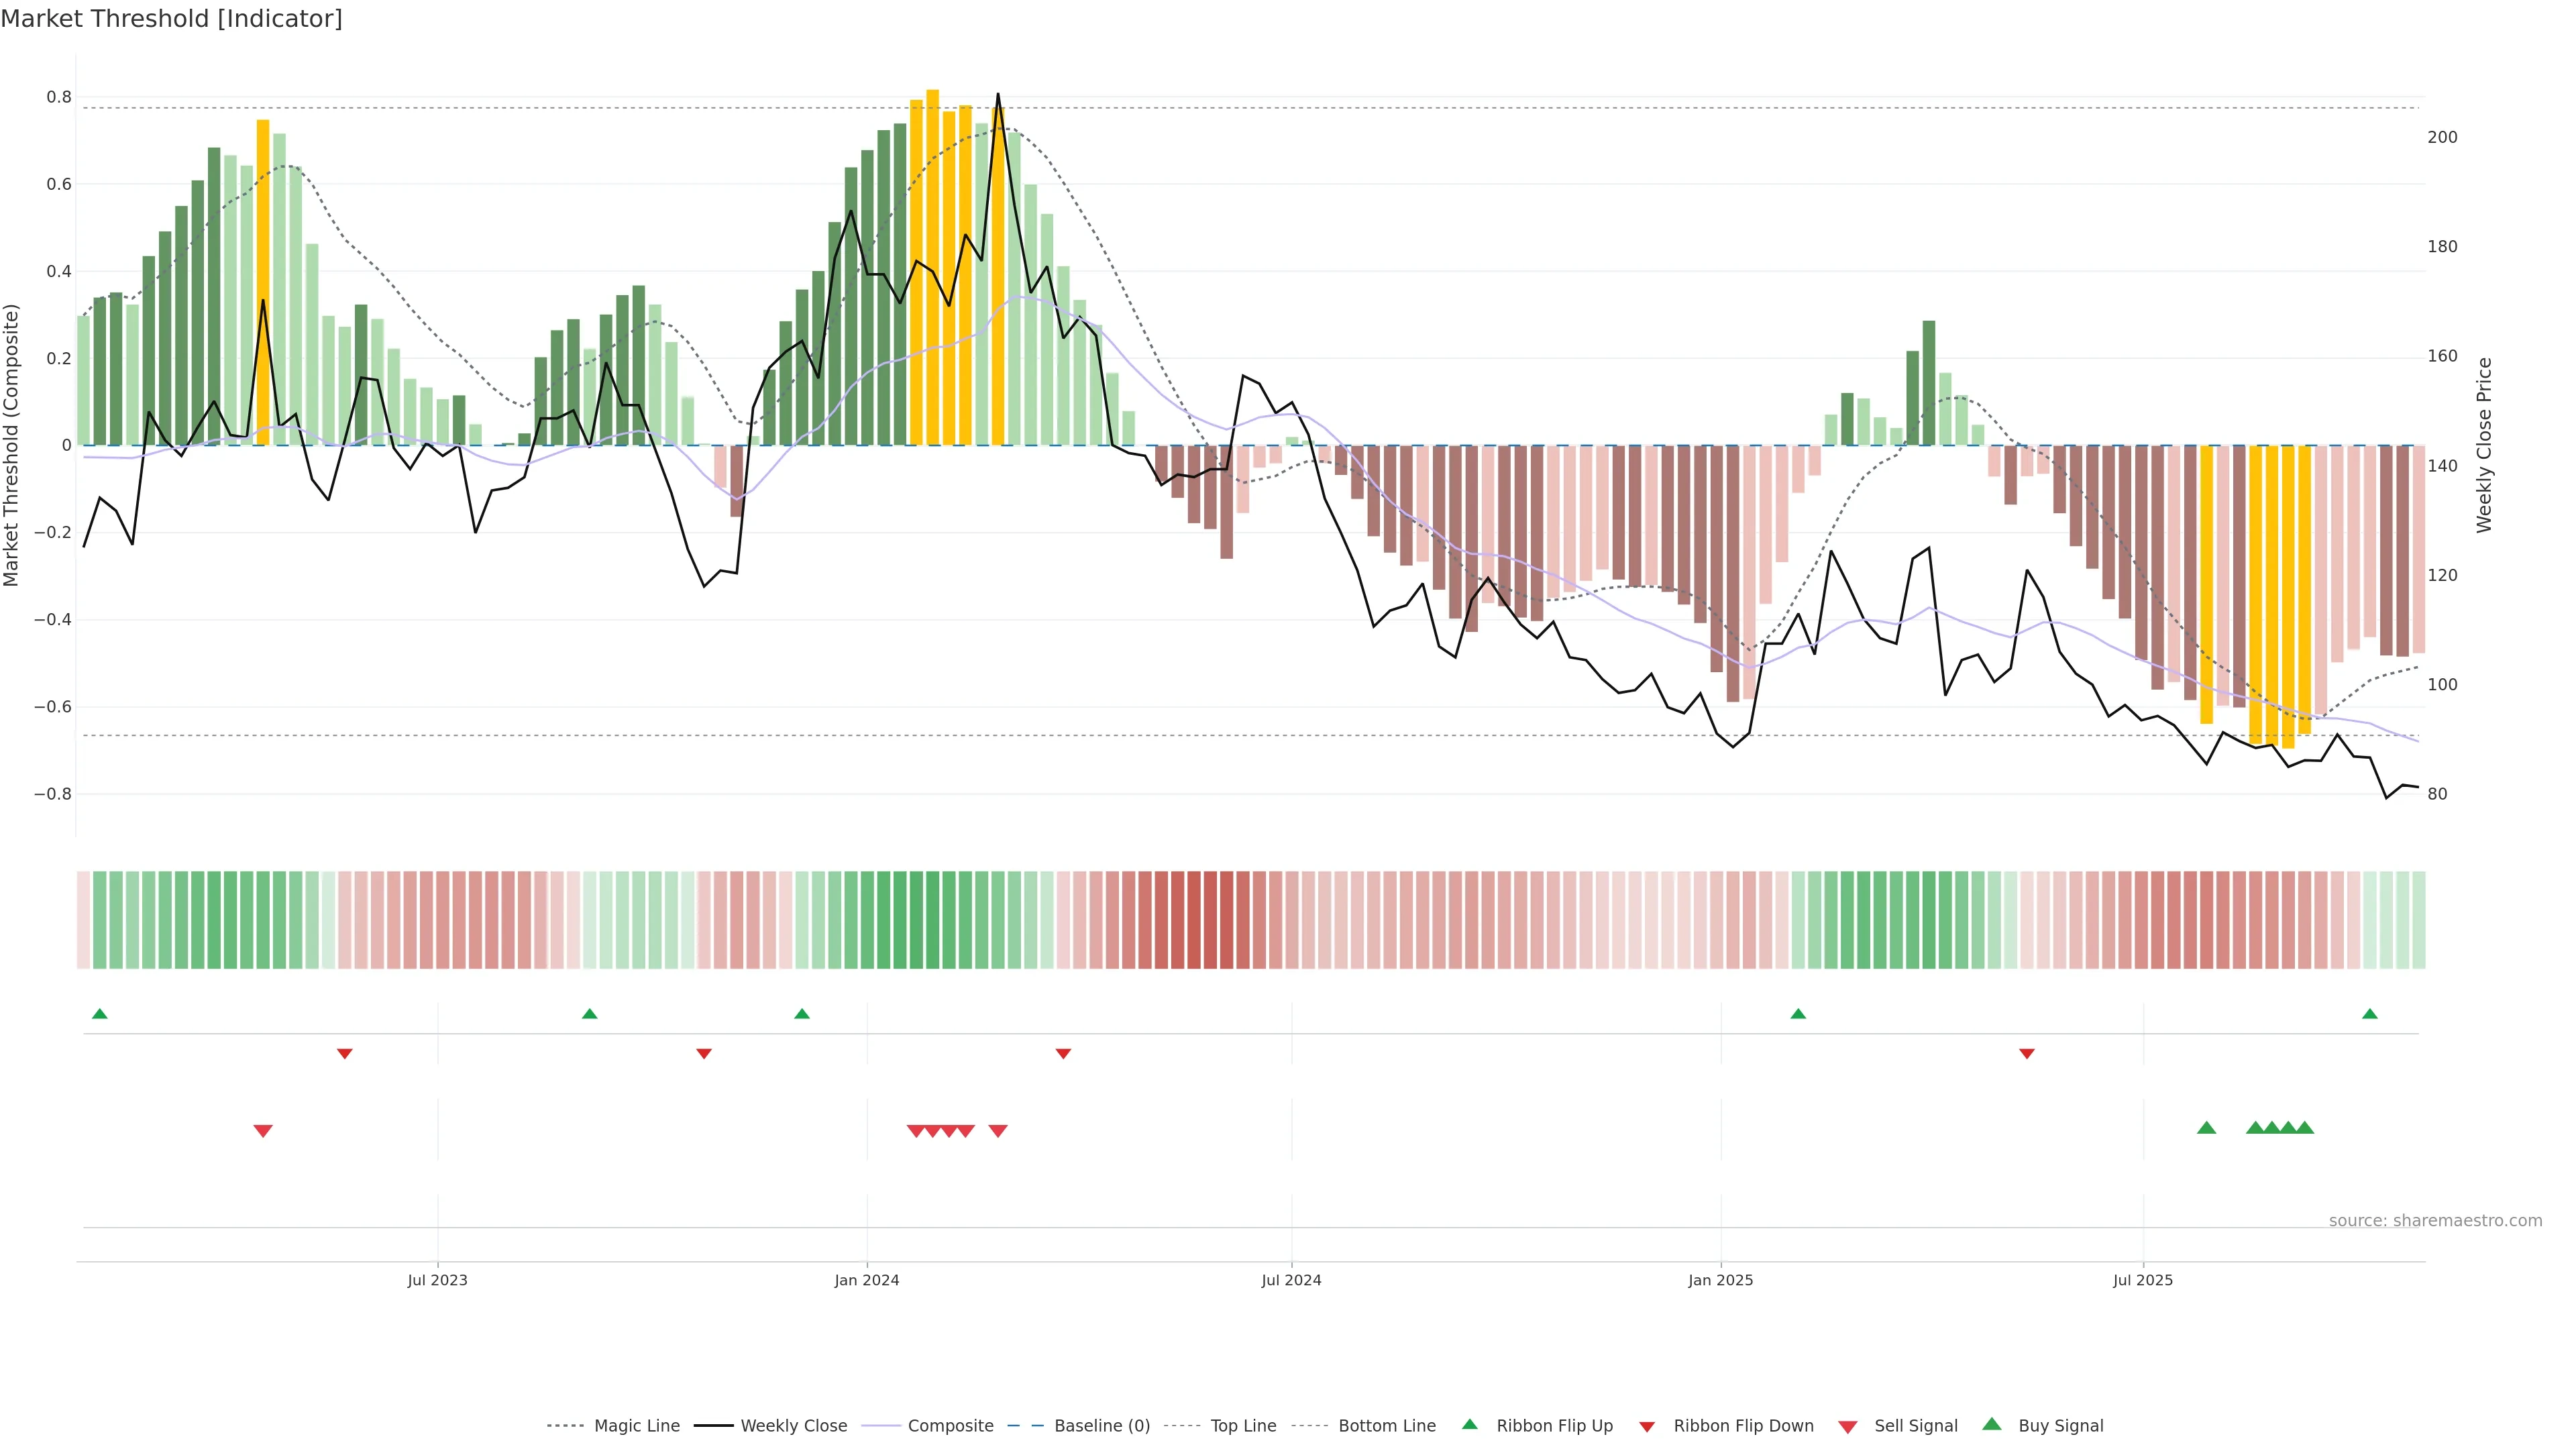Image resolution: width=2576 pixels, height=1449 pixels.
Task: Click the source: sharemaestro.com text
Action: [x=2435, y=1220]
